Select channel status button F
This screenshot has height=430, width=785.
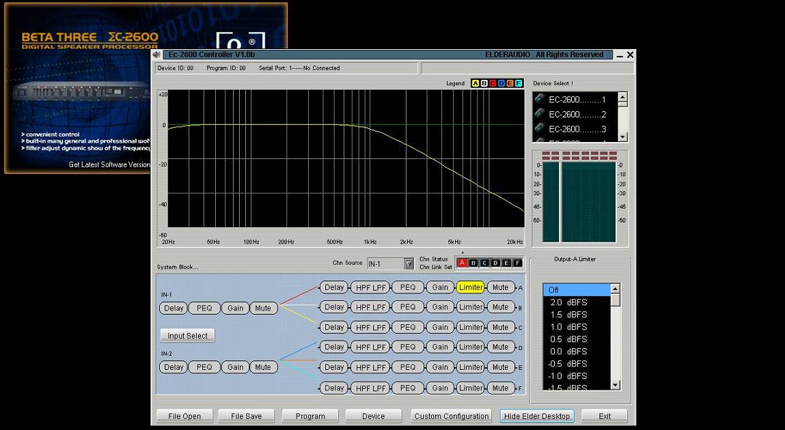coord(518,263)
